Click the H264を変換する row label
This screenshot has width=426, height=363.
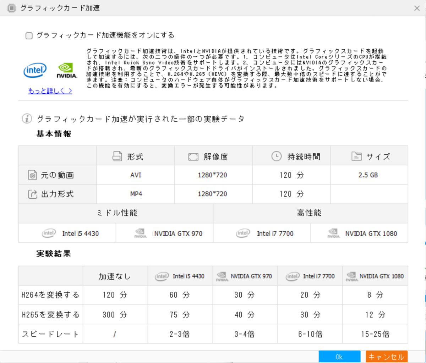pyautogui.click(x=51, y=295)
